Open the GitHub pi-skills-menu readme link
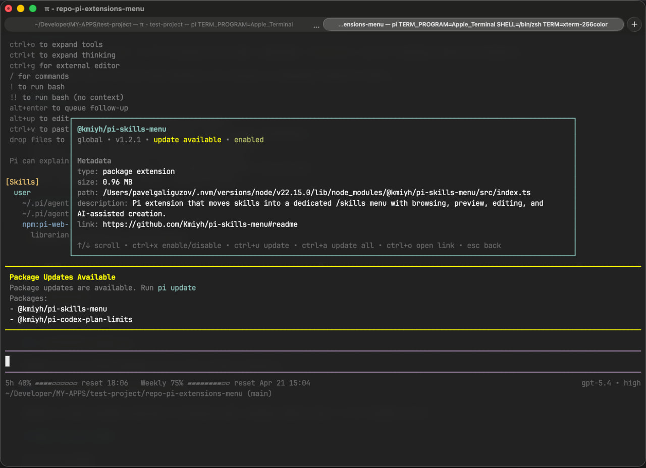The height and width of the screenshot is (468, 646). (x=200, y=224)
